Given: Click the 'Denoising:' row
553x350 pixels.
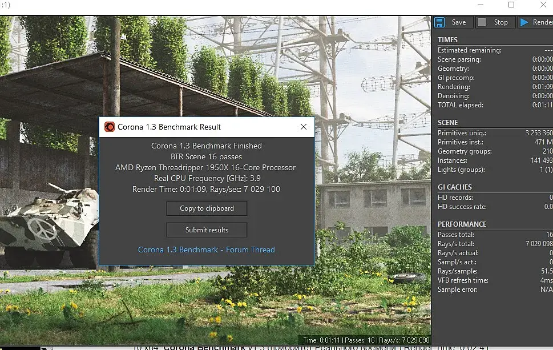Looking at the screenshot, I should (x=495, y=96).
